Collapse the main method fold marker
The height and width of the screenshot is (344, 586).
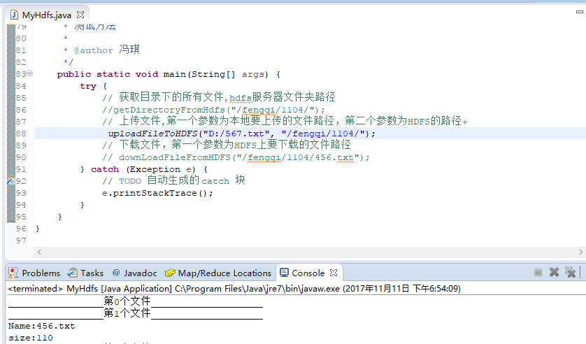[x=30, y=73]
